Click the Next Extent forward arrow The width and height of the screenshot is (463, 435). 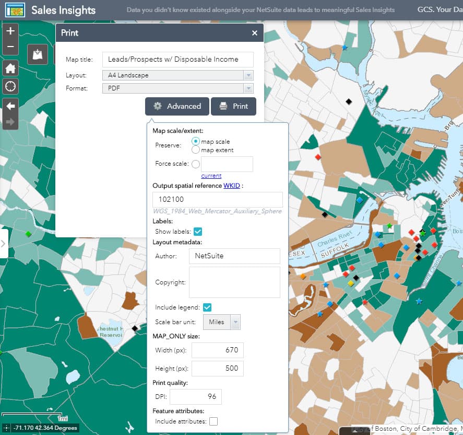[x=9, y=121]
